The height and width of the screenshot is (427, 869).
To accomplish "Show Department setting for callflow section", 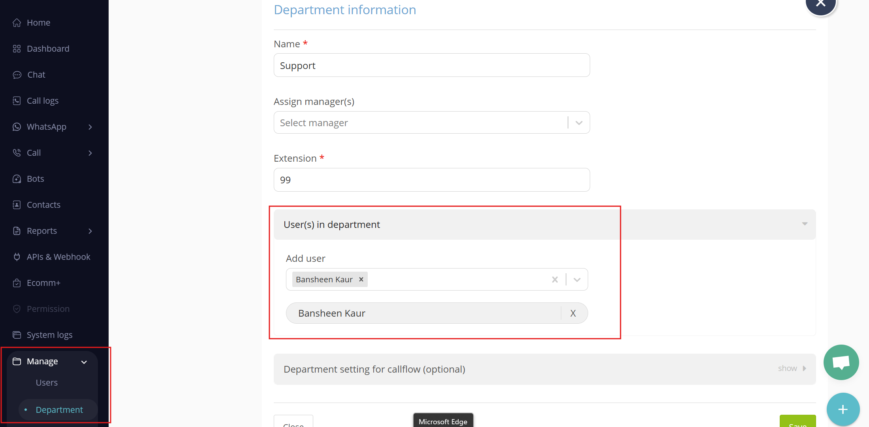I will click(792, 369).
